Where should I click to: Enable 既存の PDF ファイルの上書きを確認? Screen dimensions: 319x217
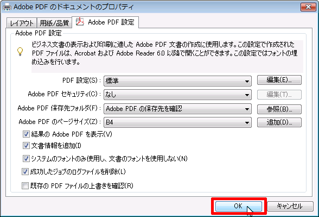(25, 186)
